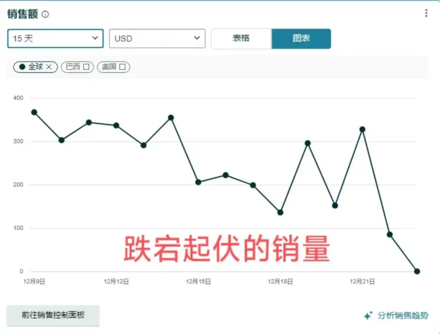Image resolution: width=440 pixels, height=334 pixels.
Task: Go to 前往销售控制面板 button
Action: tap(53, 315)
